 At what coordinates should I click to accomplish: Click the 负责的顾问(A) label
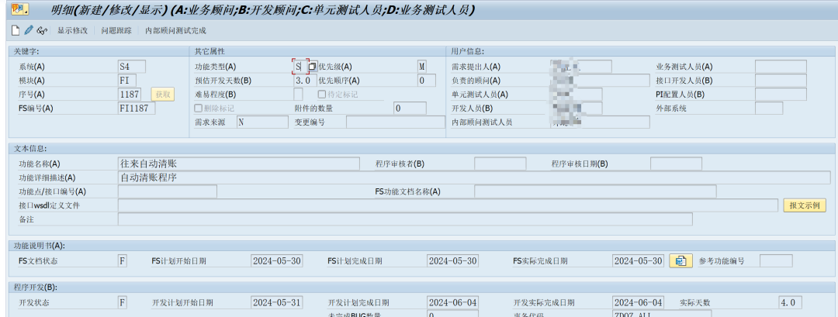click(x=476, y=81)
